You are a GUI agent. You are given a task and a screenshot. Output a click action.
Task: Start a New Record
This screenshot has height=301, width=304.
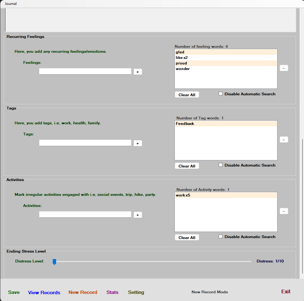83,292
